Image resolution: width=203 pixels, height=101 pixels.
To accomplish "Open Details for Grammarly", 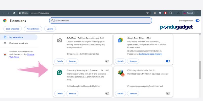I will pos(60,93).
